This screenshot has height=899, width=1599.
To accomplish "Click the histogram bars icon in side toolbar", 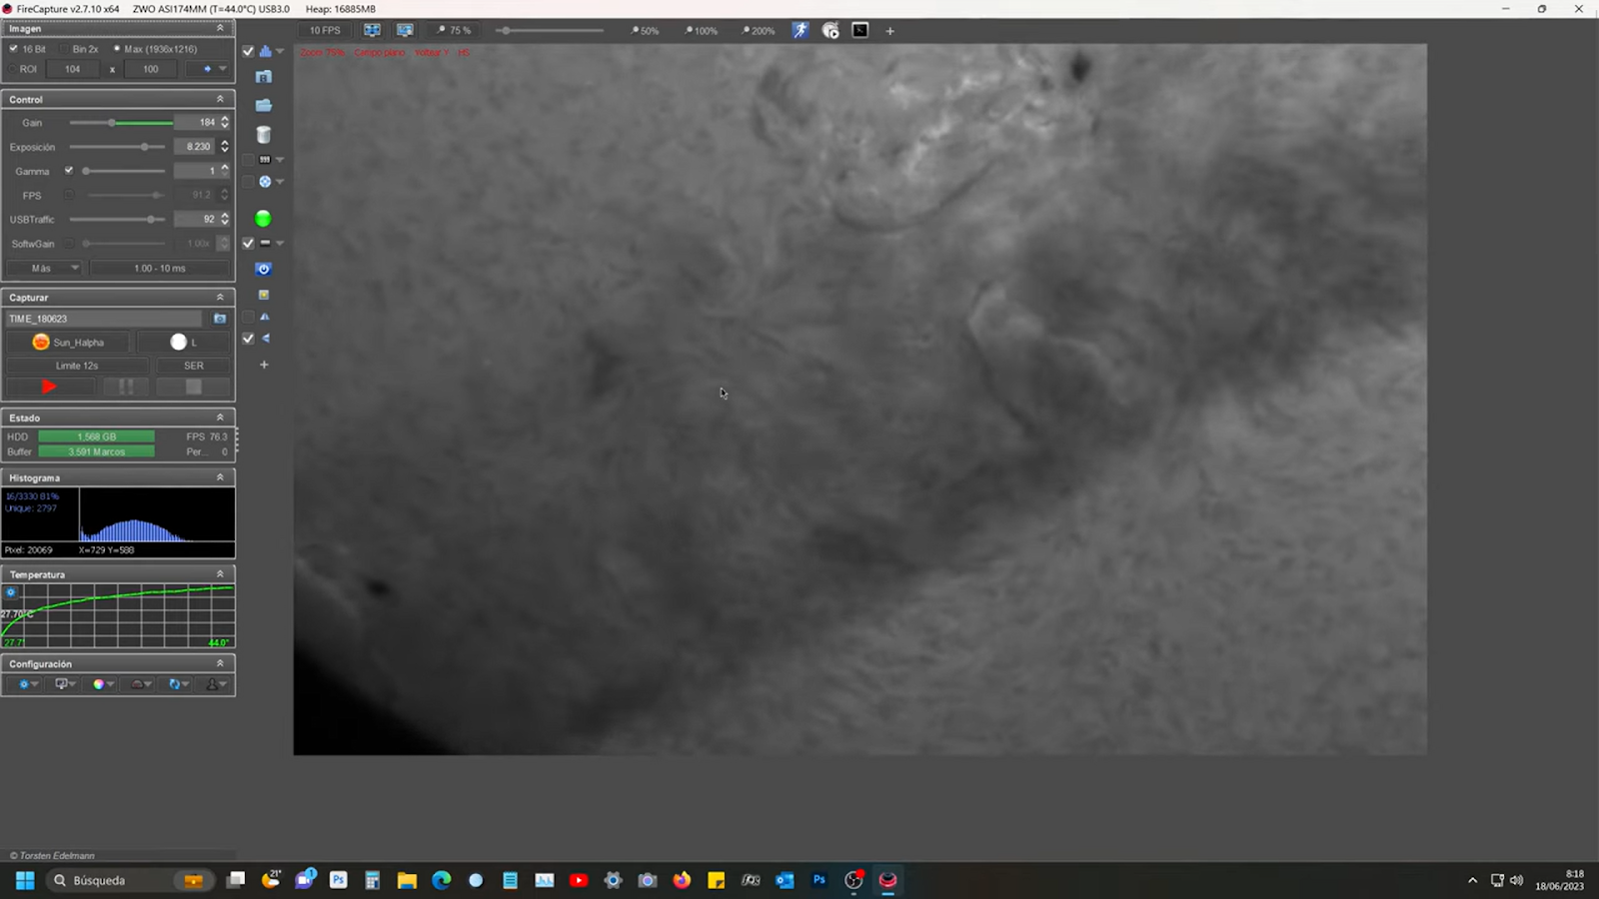I will (265, 51).
